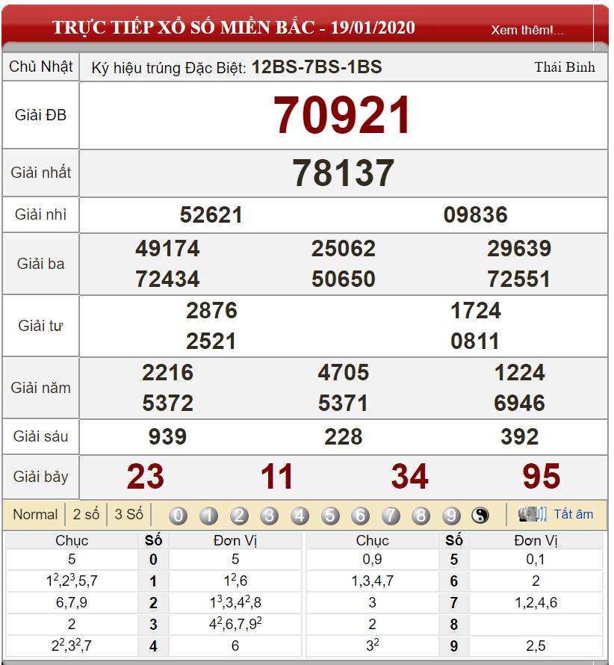The width and height of the screenshot is (614, 665).
Task: Open the Xem thêm link
Action: [x=527, y=30]
